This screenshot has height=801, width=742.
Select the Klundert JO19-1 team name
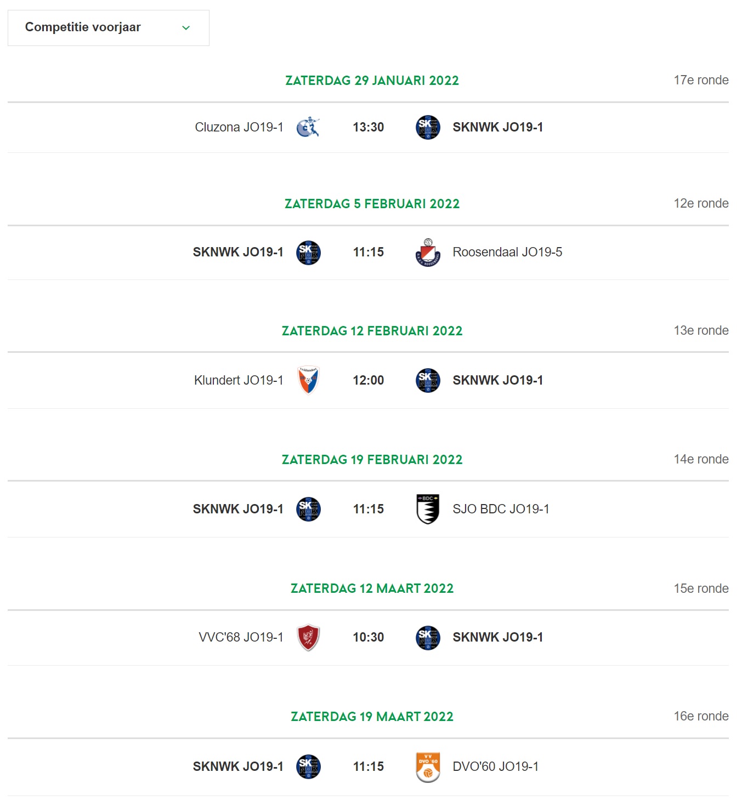(x=239, y=380)
